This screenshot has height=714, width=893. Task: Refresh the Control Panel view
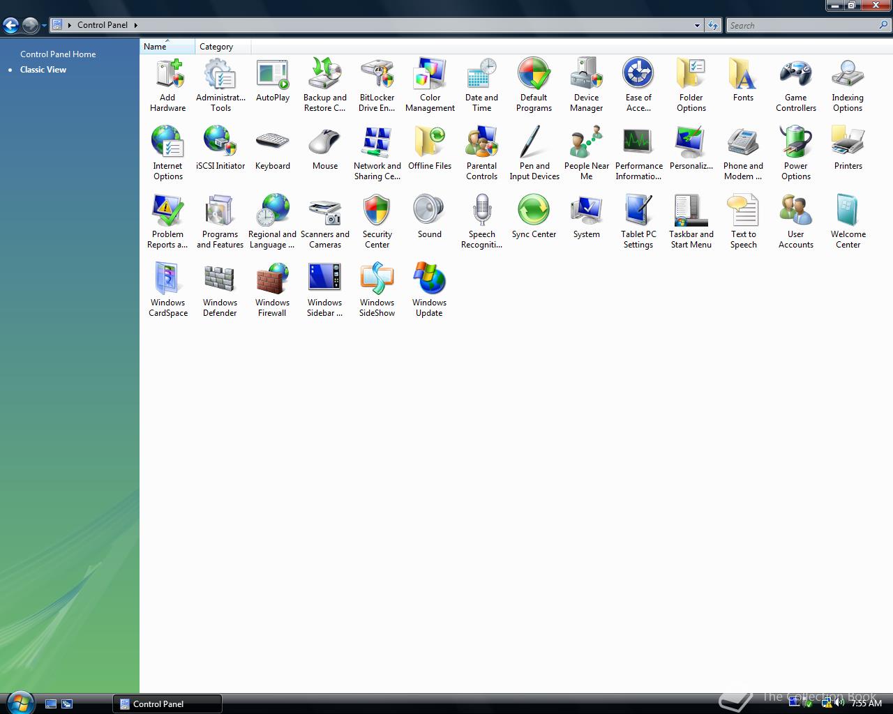(712, 26)
